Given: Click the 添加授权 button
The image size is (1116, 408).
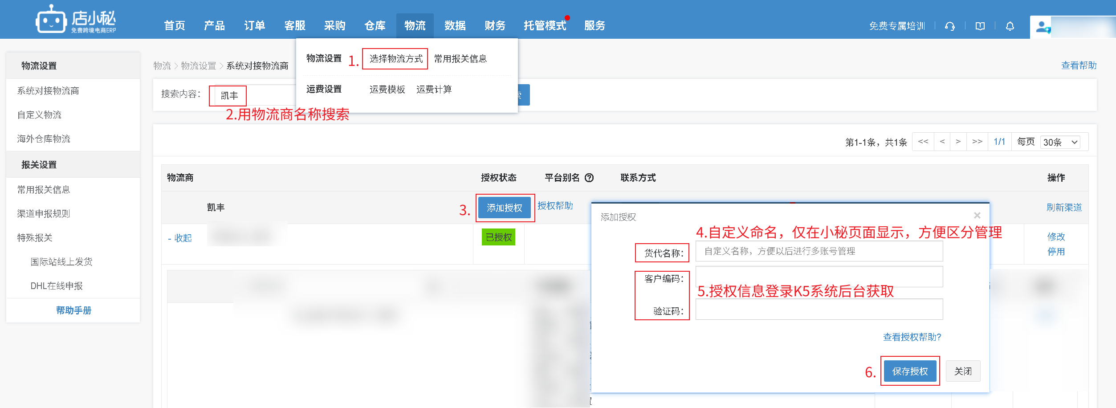Looking at the screenshot, I should [x=504, y=208].
